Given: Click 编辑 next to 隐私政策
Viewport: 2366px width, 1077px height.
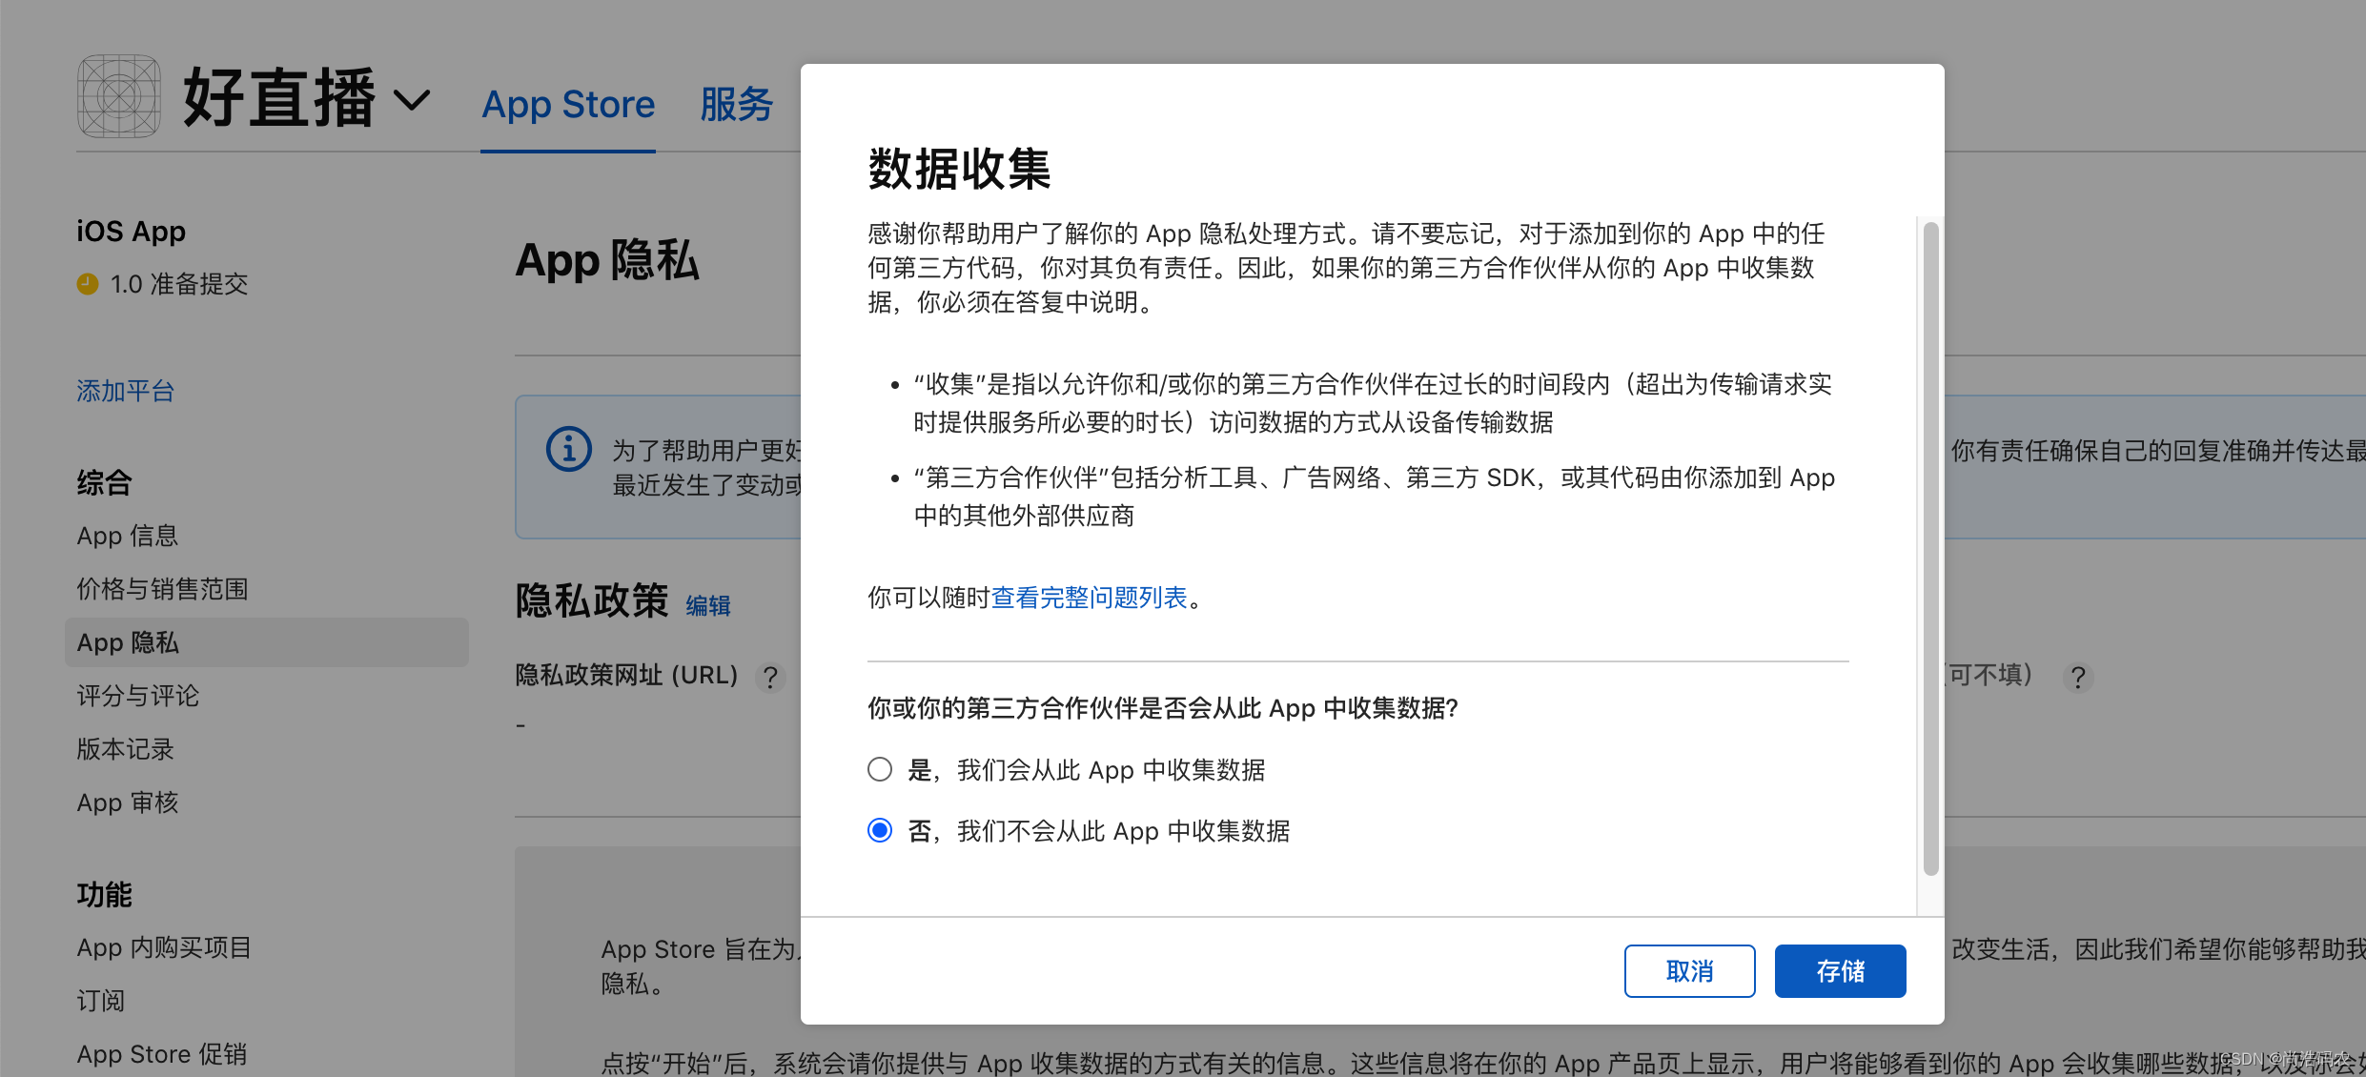Looking at the screenshot, I should (707, 605).
